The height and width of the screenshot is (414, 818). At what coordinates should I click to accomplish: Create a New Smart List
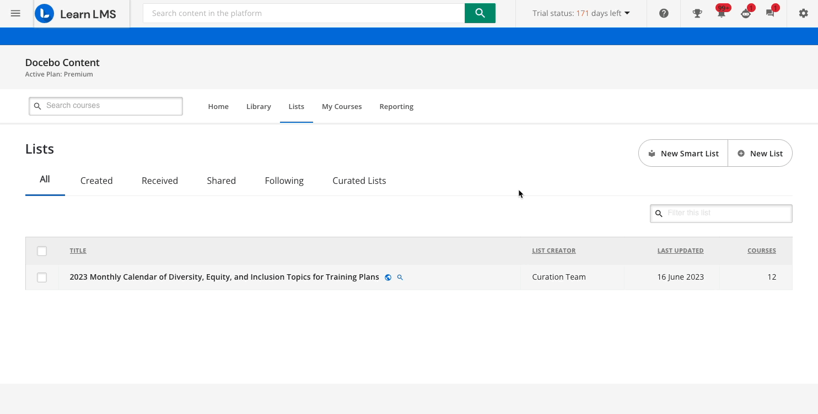coord(683,153)
